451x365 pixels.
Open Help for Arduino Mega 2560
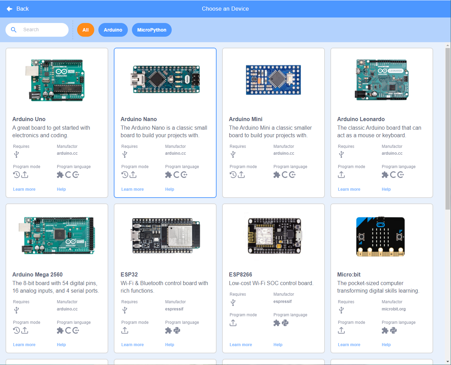coord(61,345)
